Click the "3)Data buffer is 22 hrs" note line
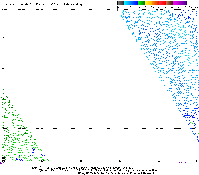This screenshot has height=175, width=199. [97, 170]
